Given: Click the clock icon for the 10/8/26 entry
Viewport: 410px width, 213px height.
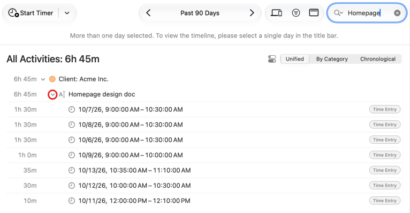Looking at the screenshot, I should point(72,124).
